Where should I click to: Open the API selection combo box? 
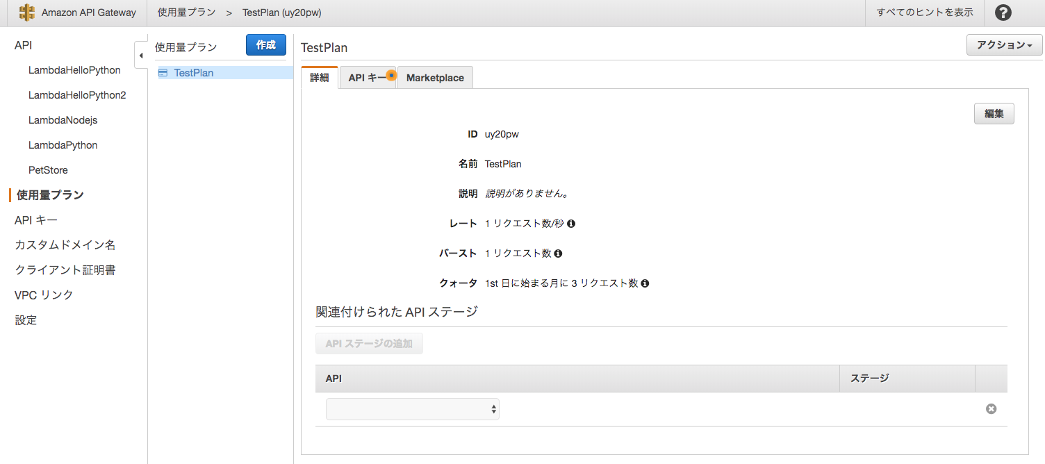pyautogui.click(x=412, y=408)
